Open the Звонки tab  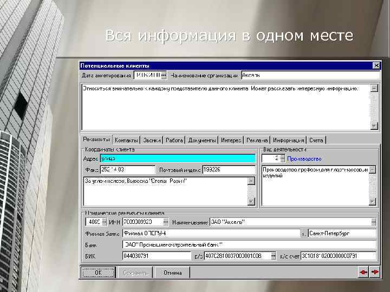coord(152,140)
